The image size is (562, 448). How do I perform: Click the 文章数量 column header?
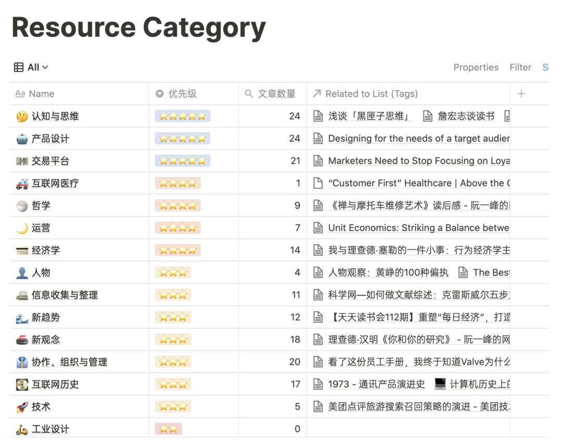(x=272, y=94)
